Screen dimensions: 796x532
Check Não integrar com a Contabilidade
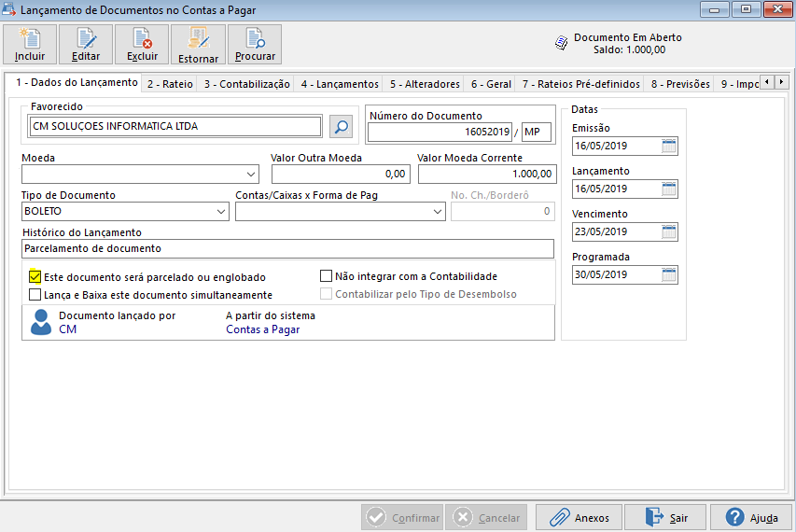coord(326,275)
